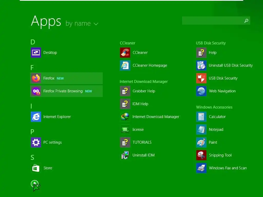Launch CCleaner using its red icon
This screenshot has height=197, width=263.
pyautogui.click(x=125, y=53)
